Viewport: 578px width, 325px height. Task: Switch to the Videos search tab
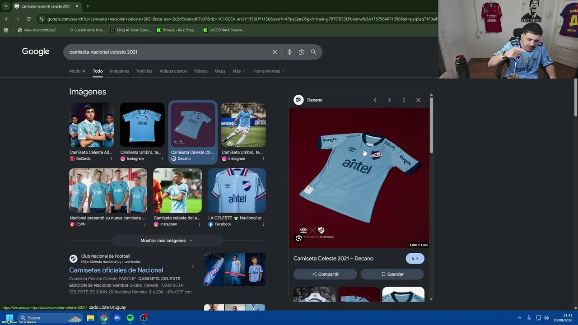(x=200, y=71)
